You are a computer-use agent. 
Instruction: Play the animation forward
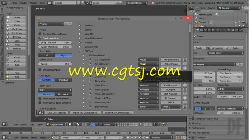pos(139,138)
